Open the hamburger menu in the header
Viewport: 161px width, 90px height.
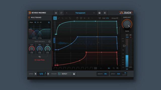pos(105,13)
